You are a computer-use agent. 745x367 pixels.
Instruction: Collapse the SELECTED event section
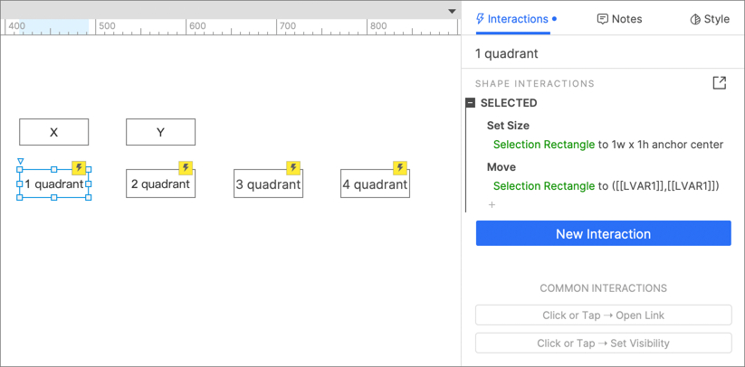coord(471,103)
